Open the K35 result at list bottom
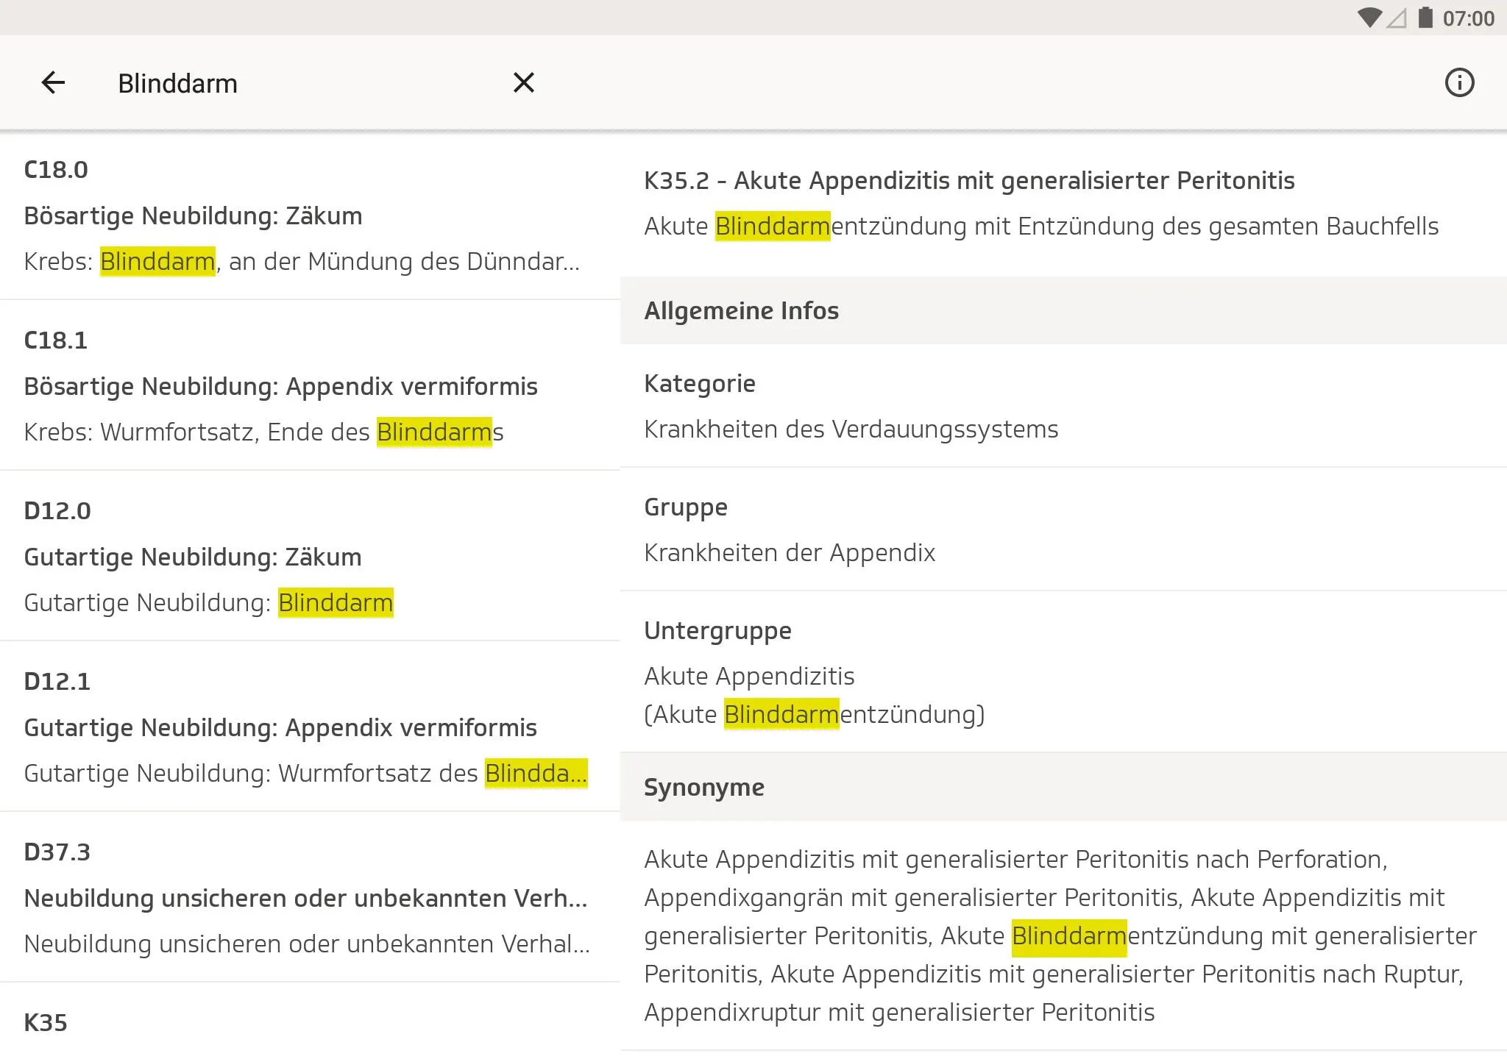This screenshot has width=1507, height=1059. point(310,1022)
